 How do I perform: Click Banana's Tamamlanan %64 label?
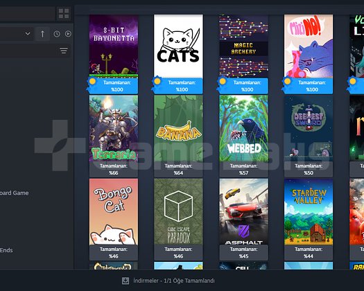pos(178,169)
